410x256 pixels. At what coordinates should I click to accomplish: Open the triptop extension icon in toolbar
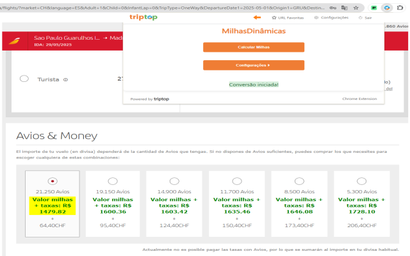(x=387, y=8)
